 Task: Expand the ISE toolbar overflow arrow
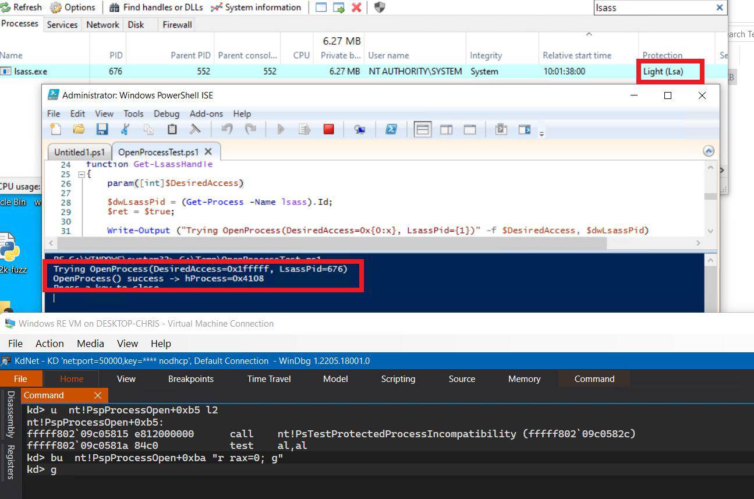(541, 133)
